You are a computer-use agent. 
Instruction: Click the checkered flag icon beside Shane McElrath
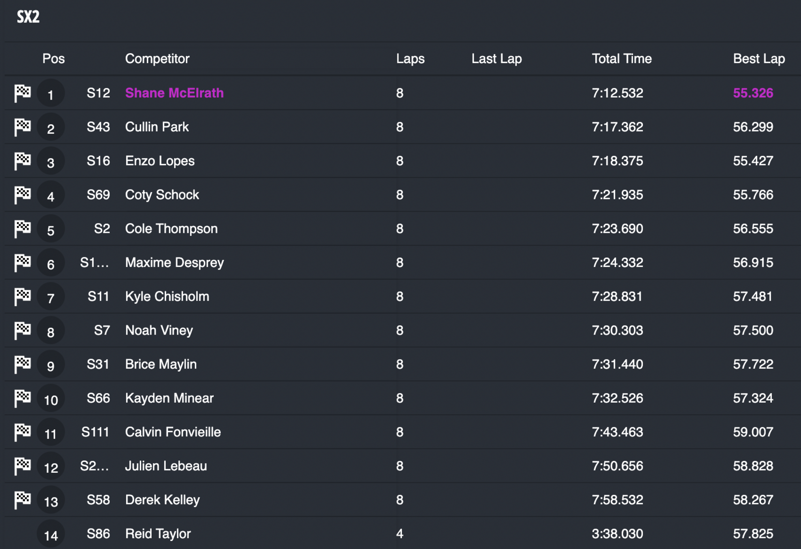tap(23, 93)
